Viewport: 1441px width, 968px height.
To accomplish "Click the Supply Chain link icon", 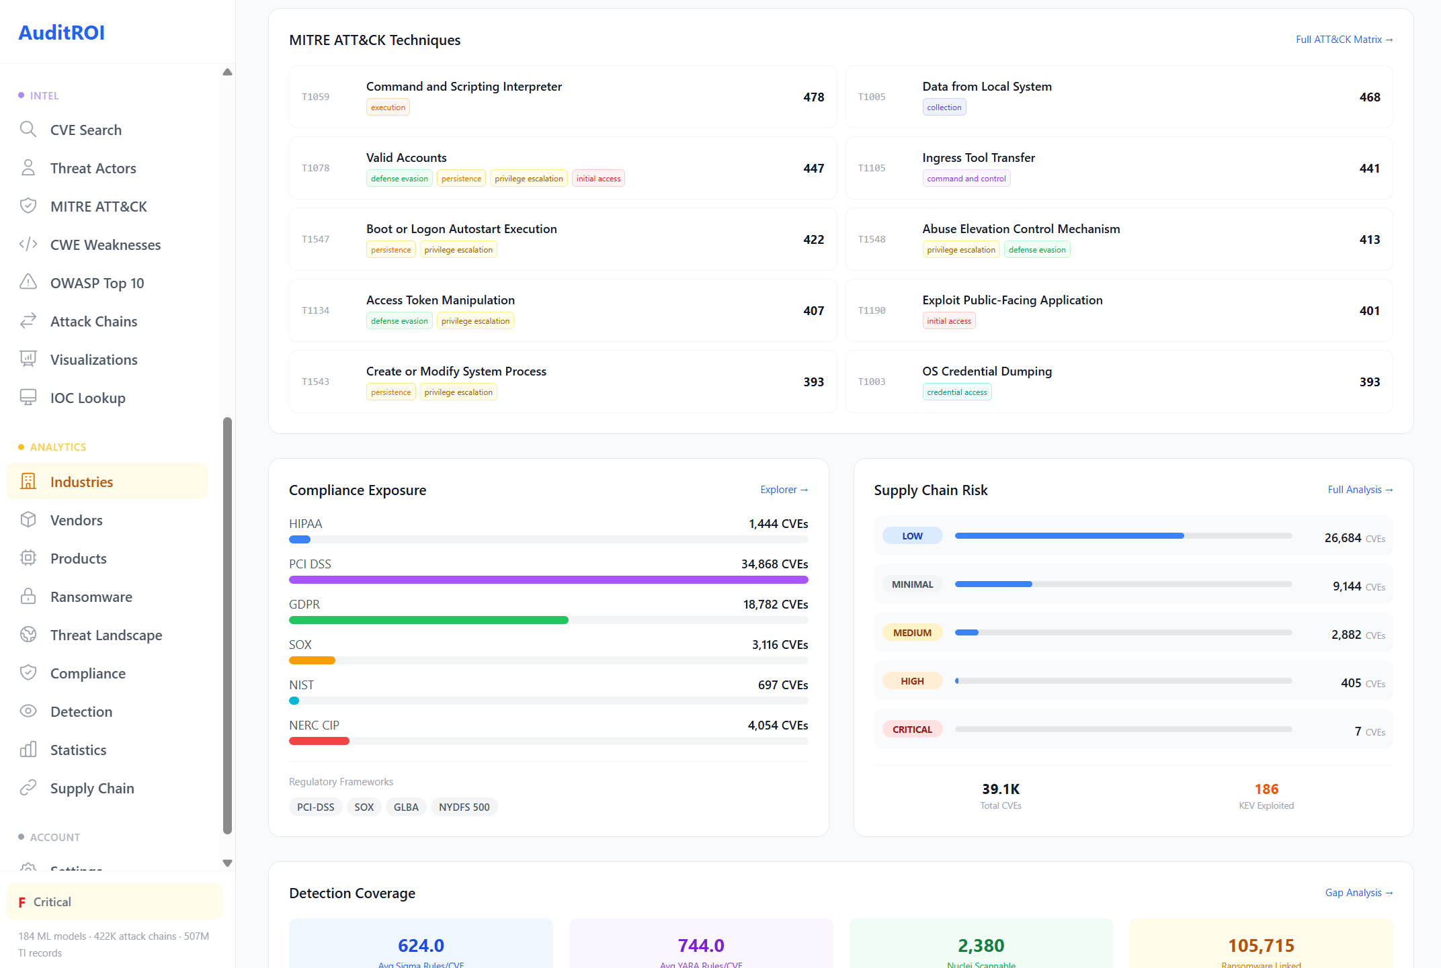I will pyautogui.click(x=28, y=787).
